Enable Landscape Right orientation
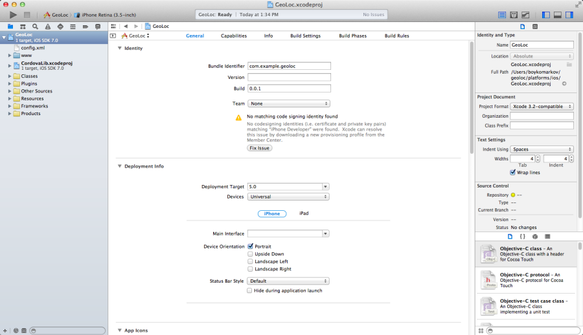The image size is (583, 335). 250,269
